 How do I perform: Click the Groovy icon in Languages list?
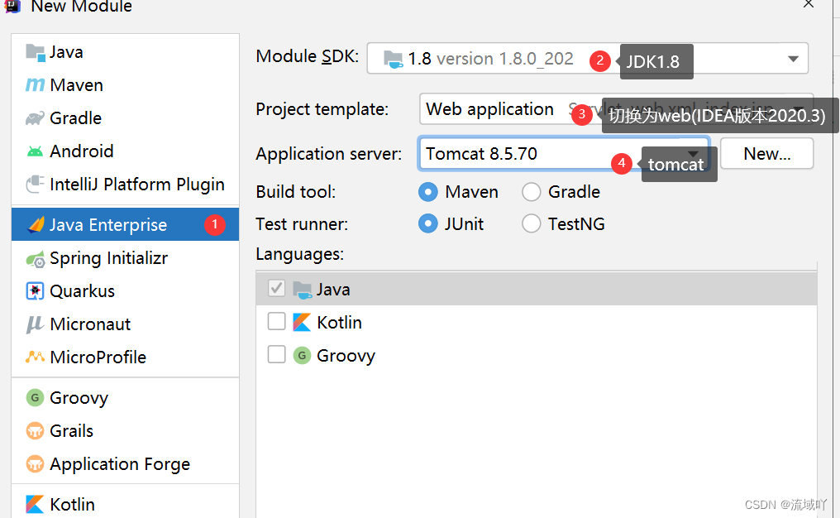click(x=302, y=355)
